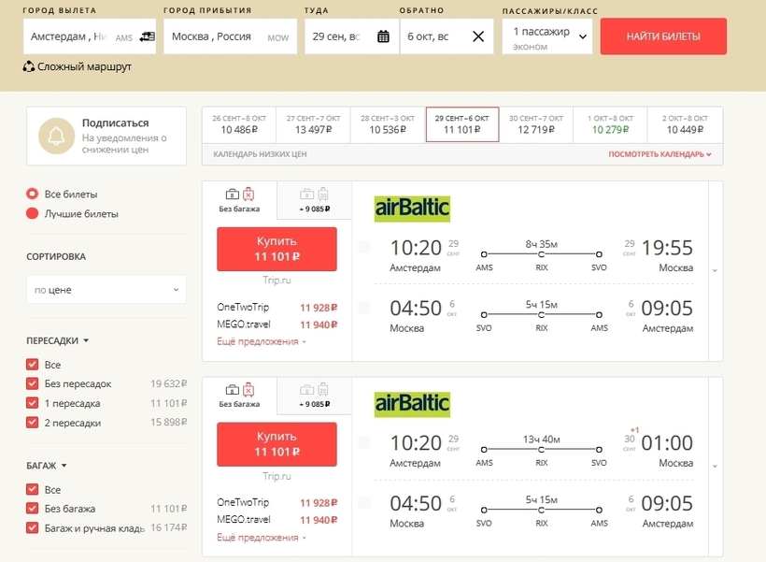The height and width of the screenshot is (562, 766).
Task: Click the swap cities icon in departure field
Action: click(x=147, y=36)
